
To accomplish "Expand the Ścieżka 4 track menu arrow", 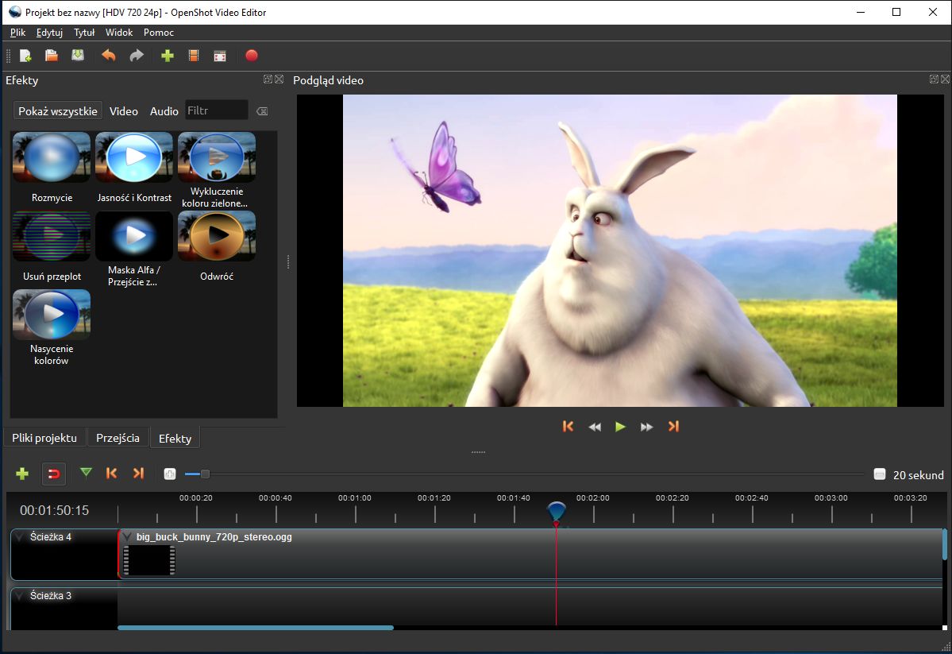I will point(20,536).
